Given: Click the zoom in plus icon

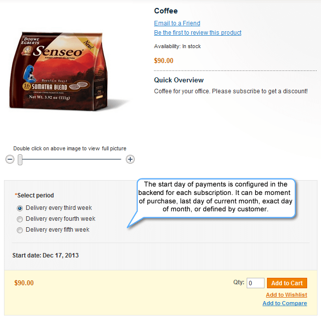Looking at the screenshot, I should coord(130,159).
